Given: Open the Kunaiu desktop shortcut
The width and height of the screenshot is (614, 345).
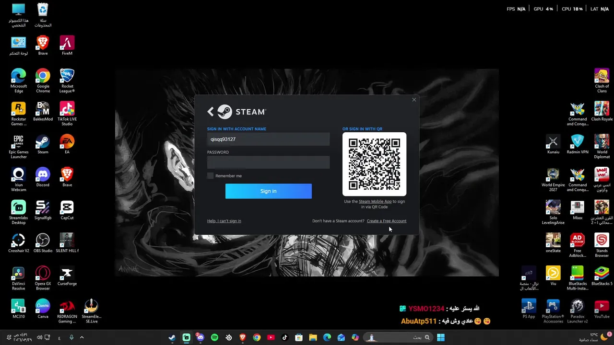Looking at the screenshot, I should tap(553, 144).
